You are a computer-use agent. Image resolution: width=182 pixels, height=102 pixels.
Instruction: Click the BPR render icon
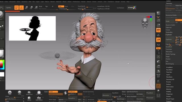(158, 13)
